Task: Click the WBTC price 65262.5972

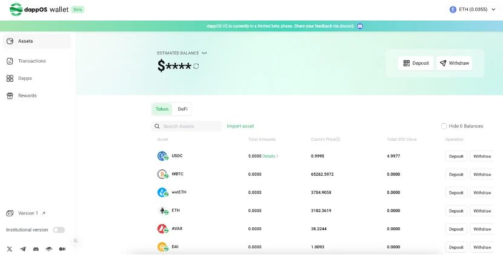Action: 322,175
